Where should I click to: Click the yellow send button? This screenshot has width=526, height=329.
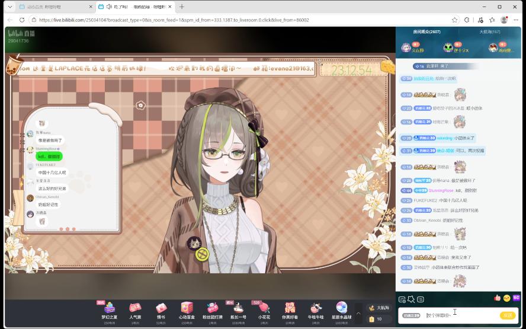point(508,315)
